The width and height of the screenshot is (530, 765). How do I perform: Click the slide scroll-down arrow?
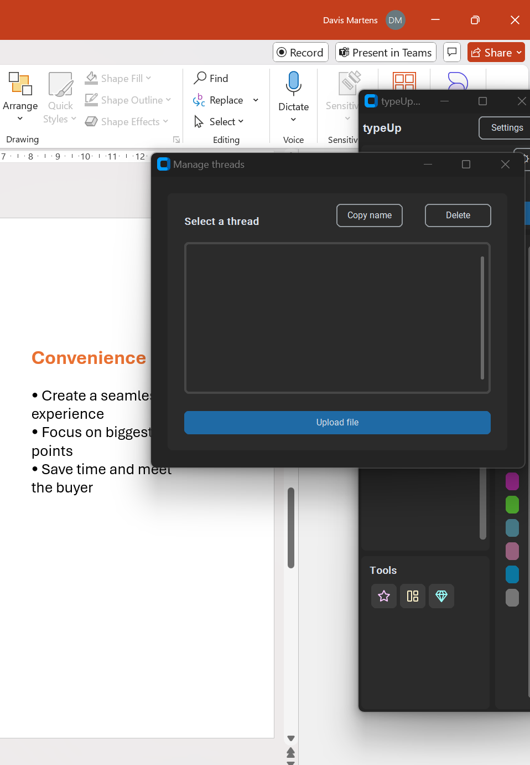291,738
